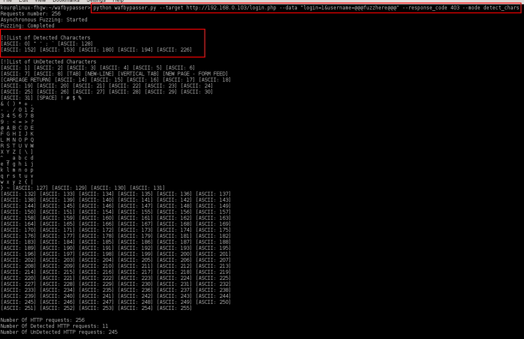Click the [NEW PAGE - FORM FEED] entry

click(195, 74)
